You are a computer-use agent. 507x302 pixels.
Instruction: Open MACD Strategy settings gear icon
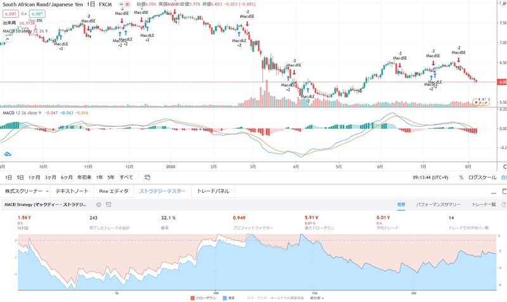pyautogui.click(x=98, y=205)
